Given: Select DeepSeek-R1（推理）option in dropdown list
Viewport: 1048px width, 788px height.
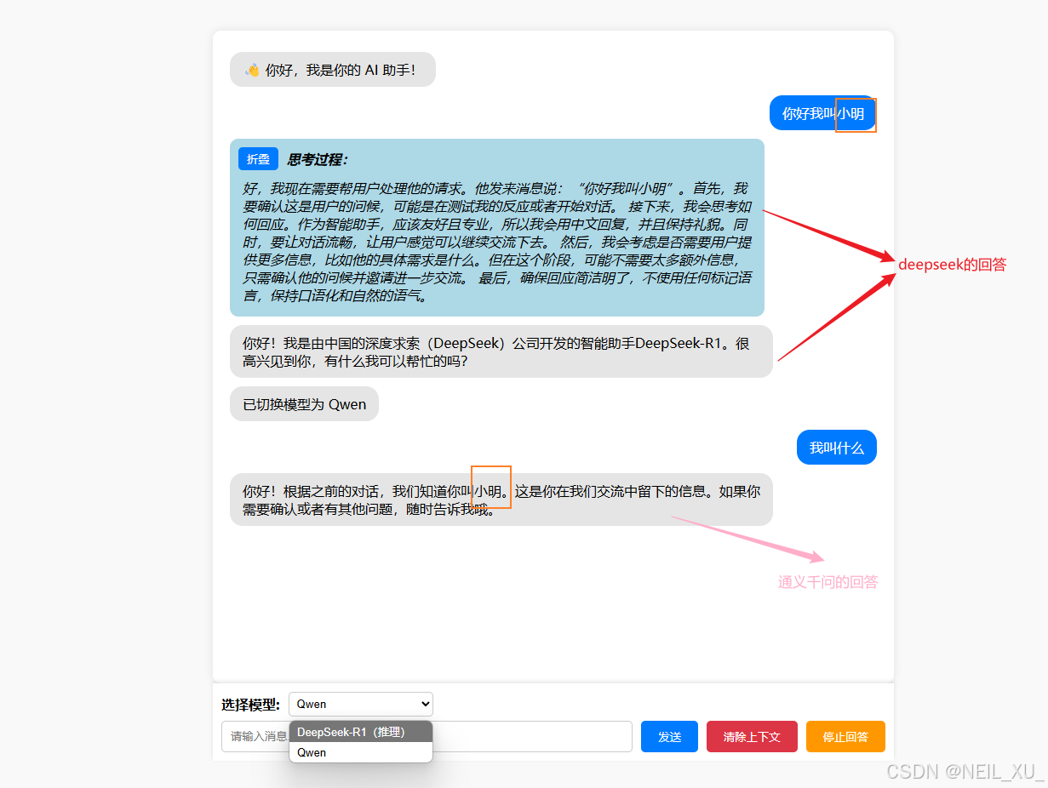Looking at the screenshot, I should (361, 732).
